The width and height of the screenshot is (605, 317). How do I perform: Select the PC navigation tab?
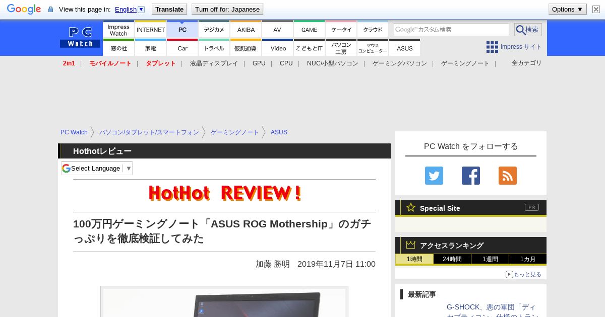click(x=183, y=30)
